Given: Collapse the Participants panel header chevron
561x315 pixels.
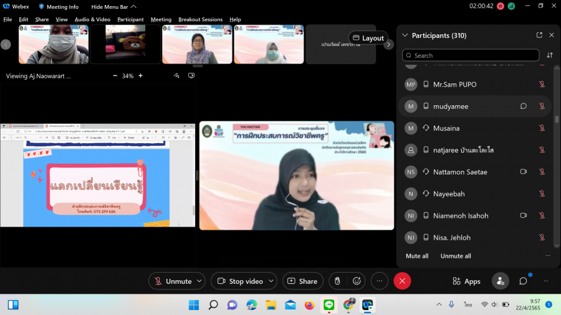Looking at the screenshot, I should [405, 35].
